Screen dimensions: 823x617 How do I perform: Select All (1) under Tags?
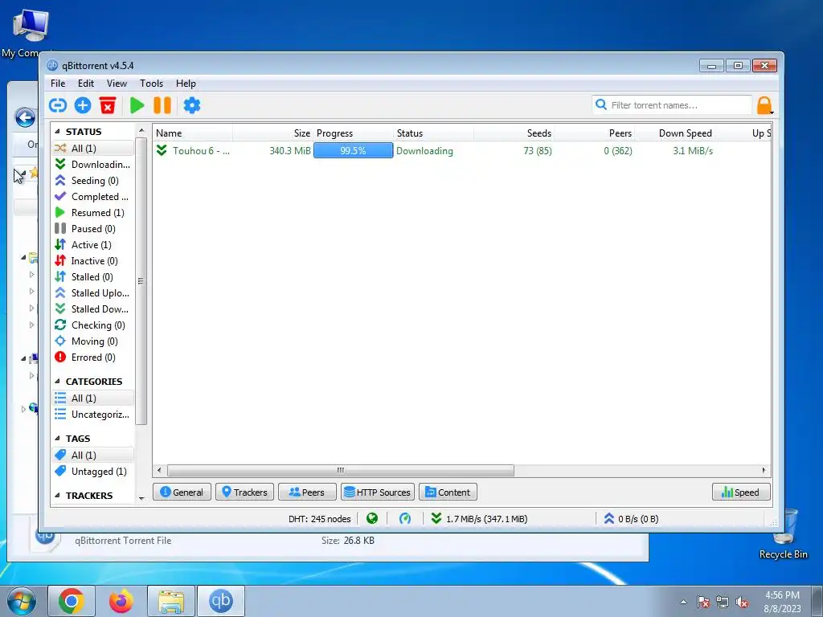point(93,456)
